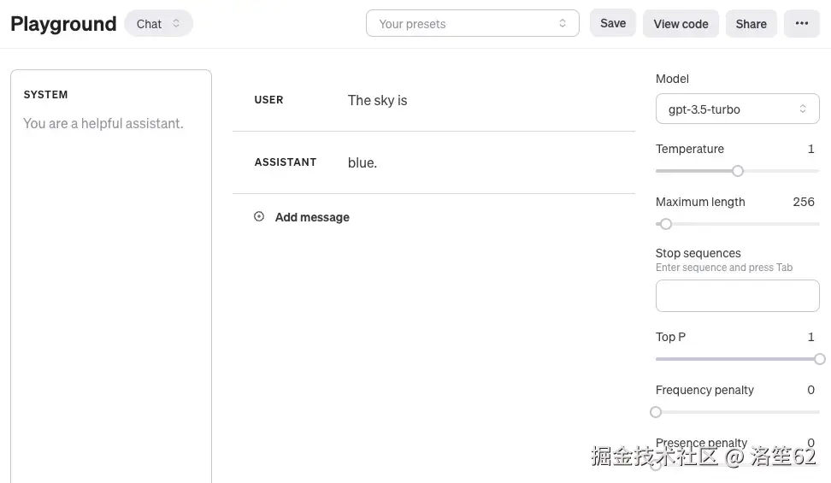
Task: Click the Share button
Action: (751, 24)
